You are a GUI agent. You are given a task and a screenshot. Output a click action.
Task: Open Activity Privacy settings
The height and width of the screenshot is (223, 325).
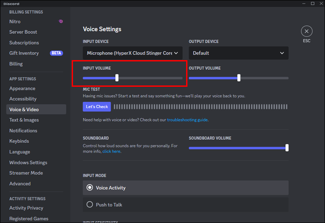click(x=26, y=208)
